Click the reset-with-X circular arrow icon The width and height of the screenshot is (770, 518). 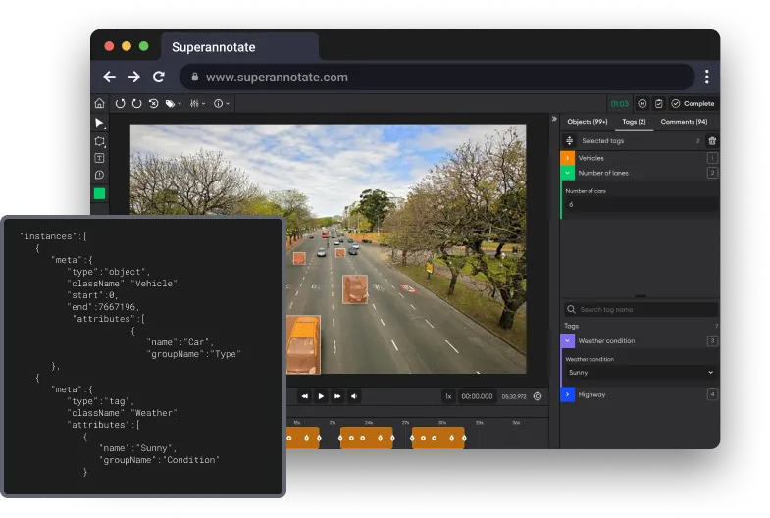pos(153,103)
